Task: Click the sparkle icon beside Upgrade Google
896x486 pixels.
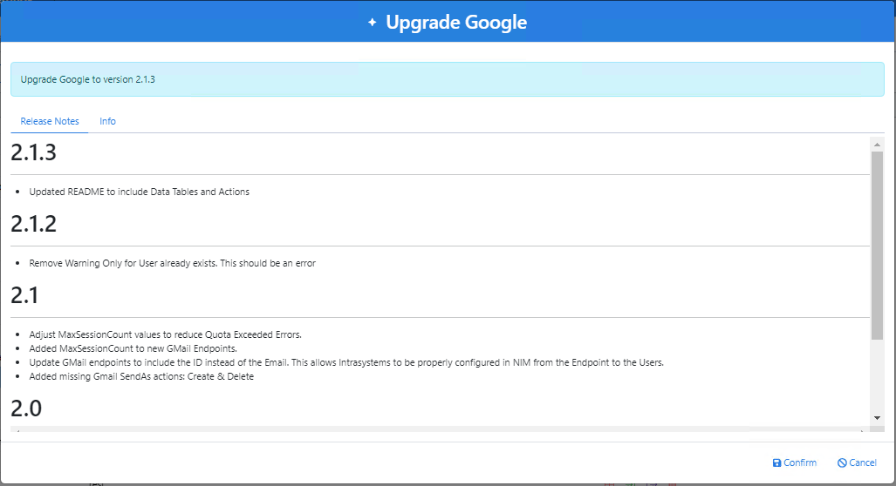Action: [373, 23]
